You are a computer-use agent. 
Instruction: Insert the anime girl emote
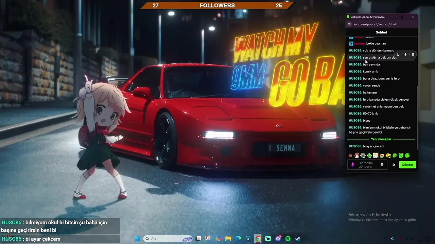357,156
